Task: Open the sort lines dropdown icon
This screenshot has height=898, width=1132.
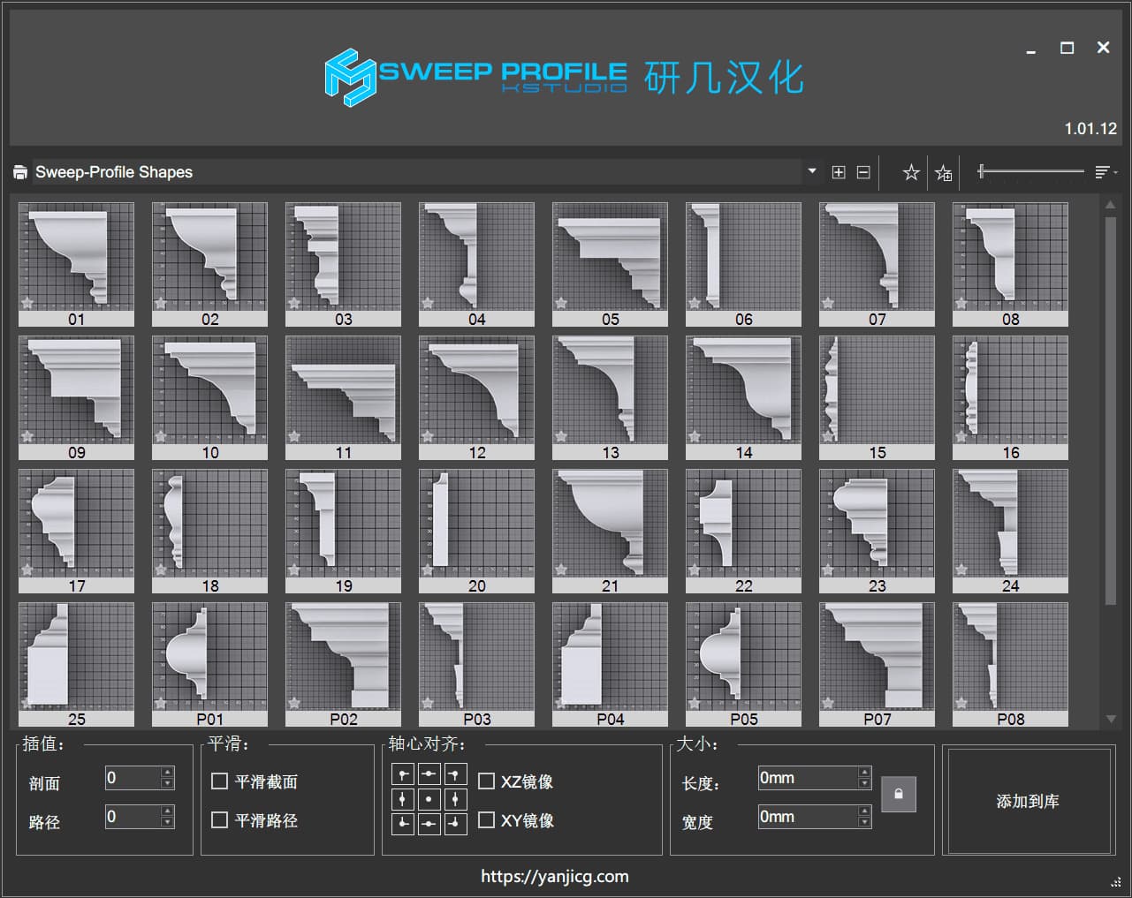Action: click(x=1105, y=172)
